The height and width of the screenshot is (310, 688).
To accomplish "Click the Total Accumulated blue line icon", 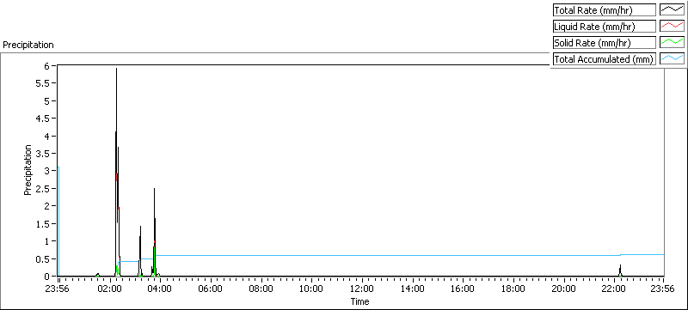I will tap(673, 58).
